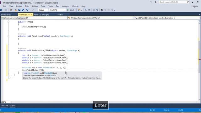Close the Form1.cs tab
Screen dimensions: 201x113
pos(32,15)
